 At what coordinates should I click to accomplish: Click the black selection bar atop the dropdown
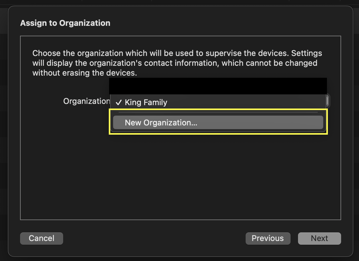(218, 86)
